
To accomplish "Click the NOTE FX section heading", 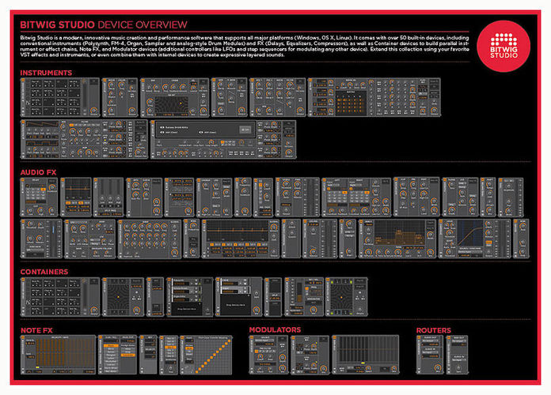I will 36,330.
